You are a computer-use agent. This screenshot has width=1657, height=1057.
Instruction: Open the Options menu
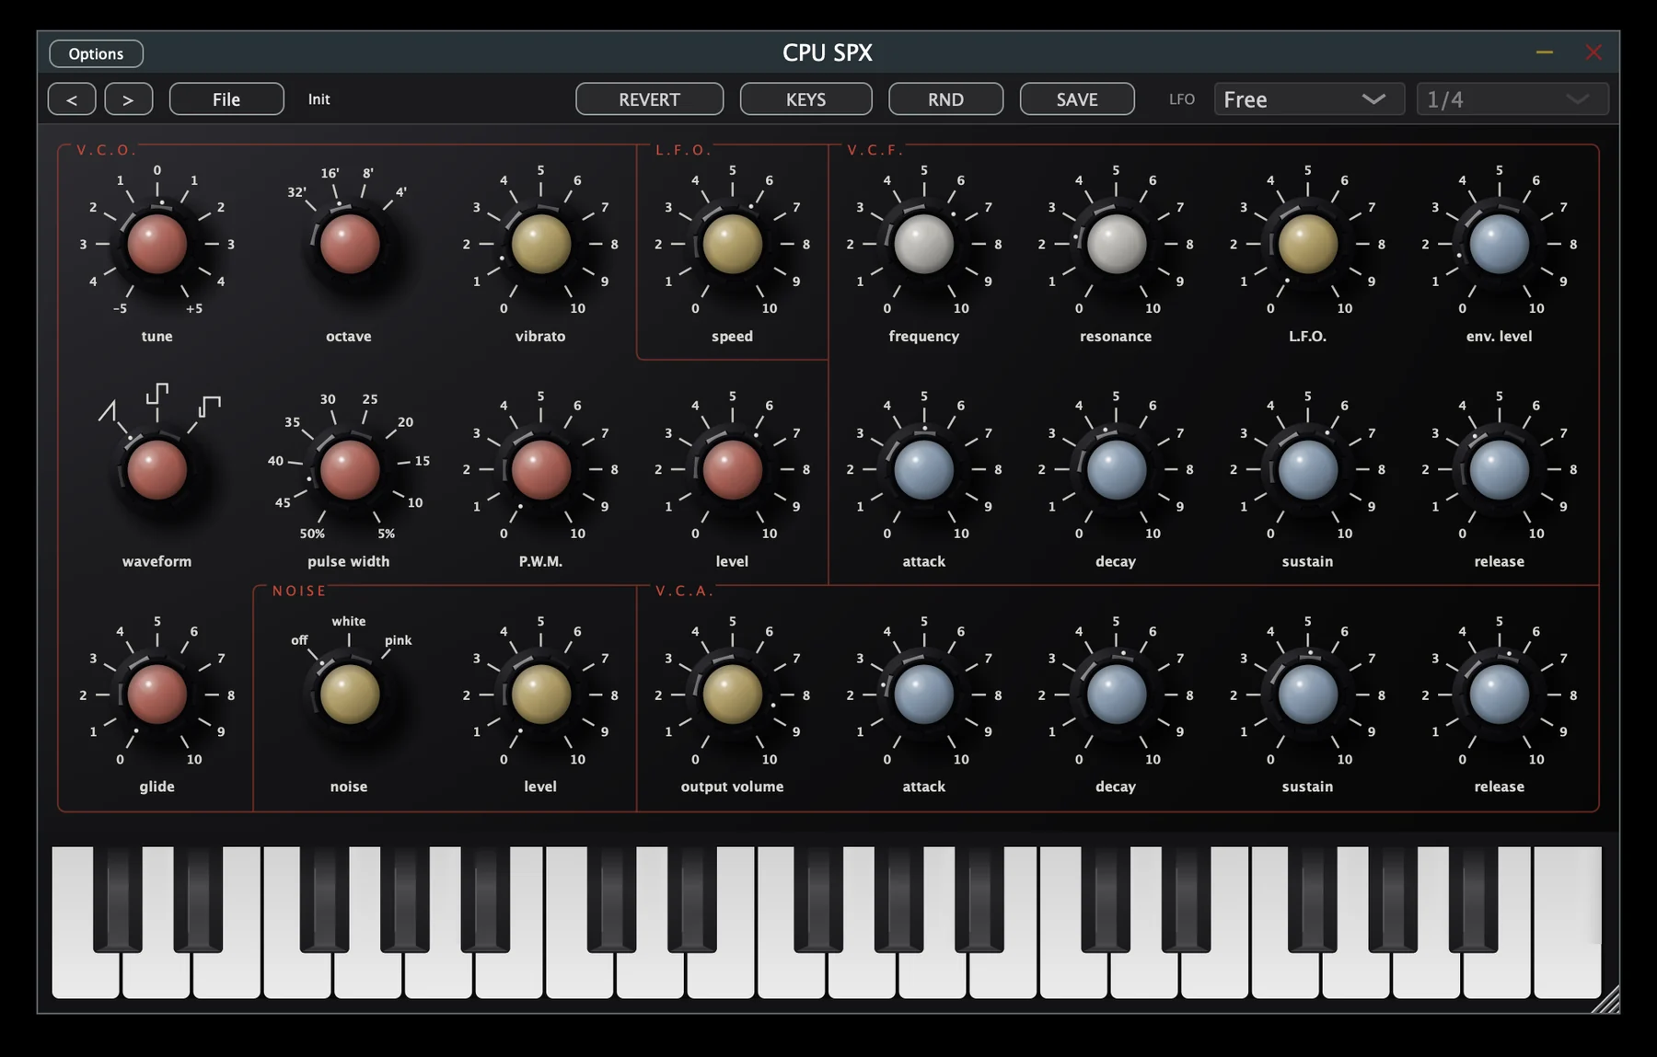click(x=96, y=53)
